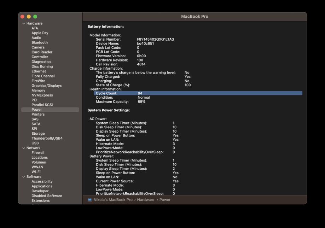Show Memory information
The image size is (325, 228).
38,90
